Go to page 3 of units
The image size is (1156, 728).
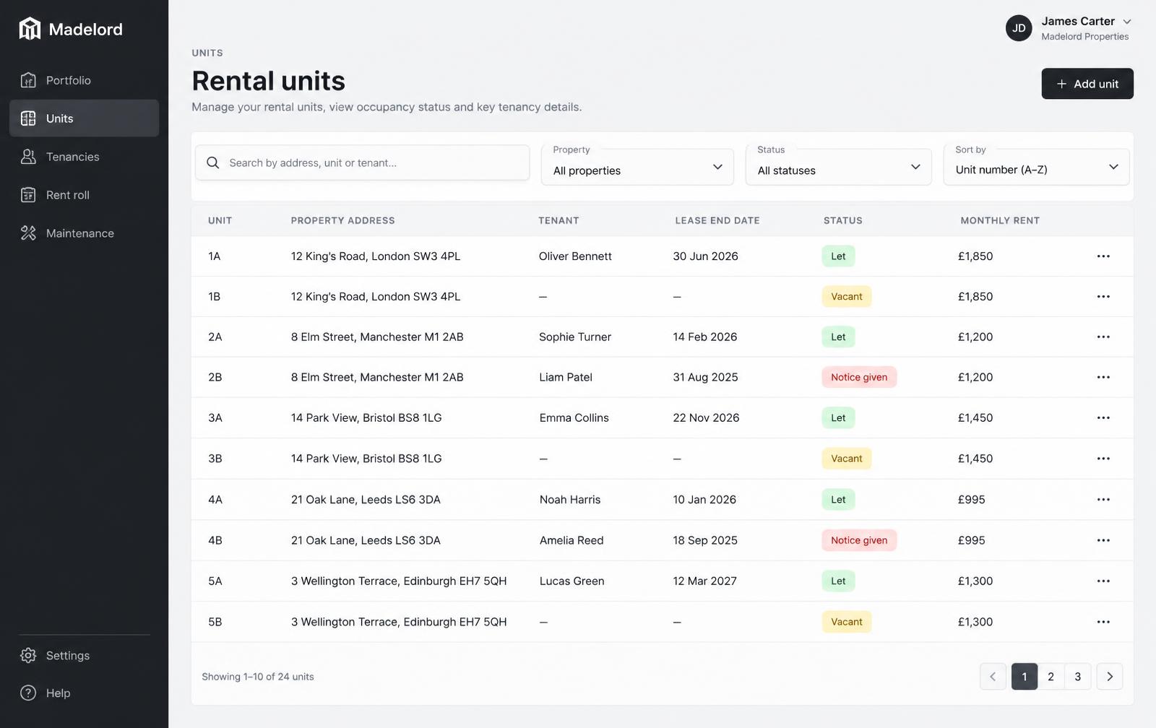coord(1077,677)
